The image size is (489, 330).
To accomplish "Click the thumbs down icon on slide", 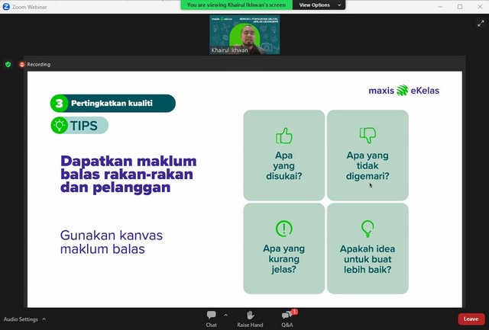I will click(368, 136).
